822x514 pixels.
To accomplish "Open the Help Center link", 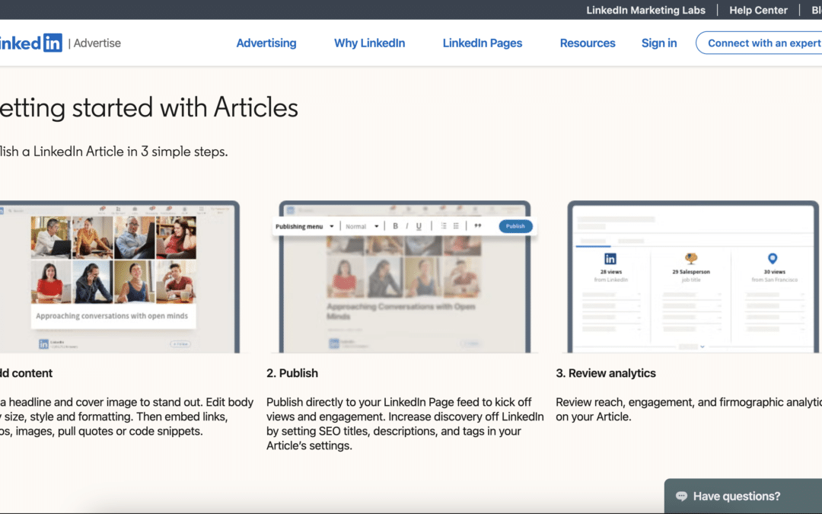I will click(x=757, y=10).
